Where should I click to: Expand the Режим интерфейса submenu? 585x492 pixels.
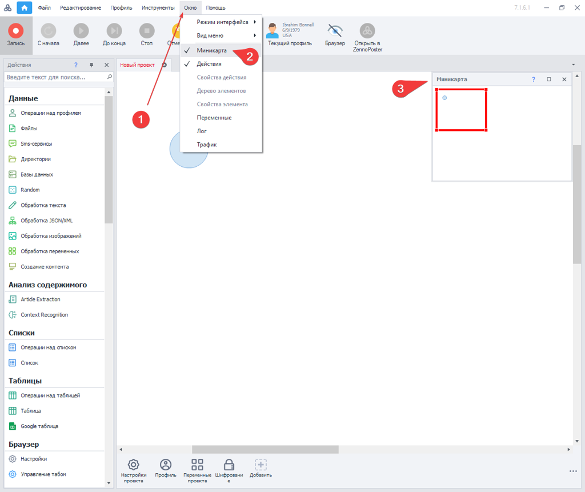(x=223, y=22)
